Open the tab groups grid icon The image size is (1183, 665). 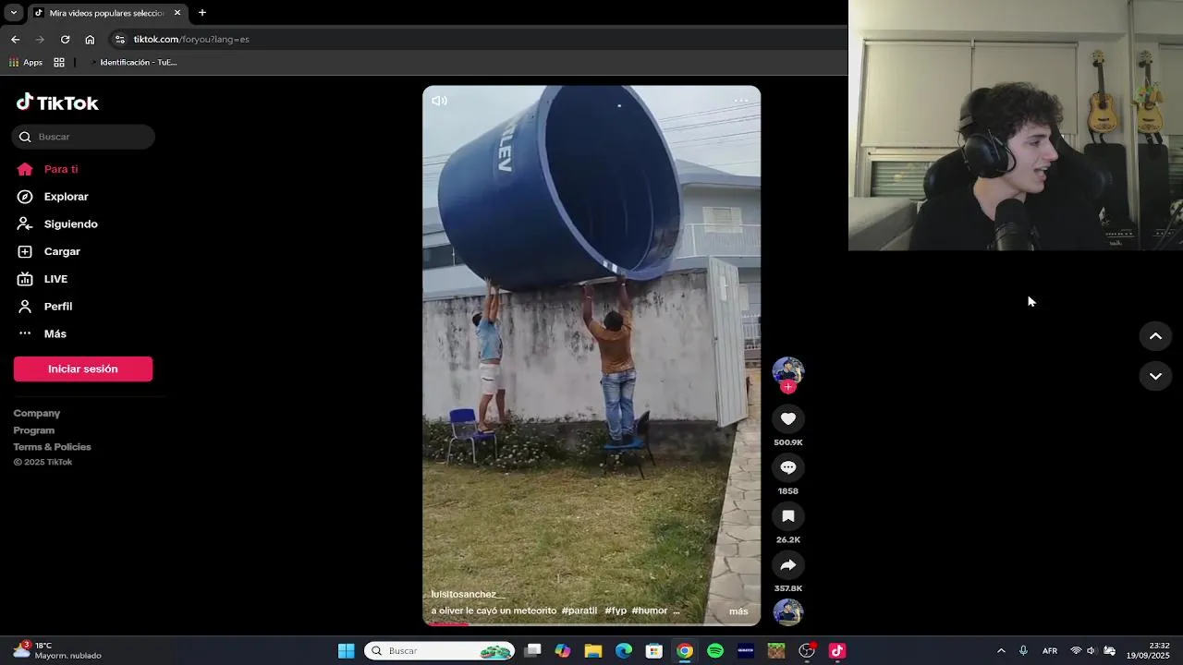[59, 62]
